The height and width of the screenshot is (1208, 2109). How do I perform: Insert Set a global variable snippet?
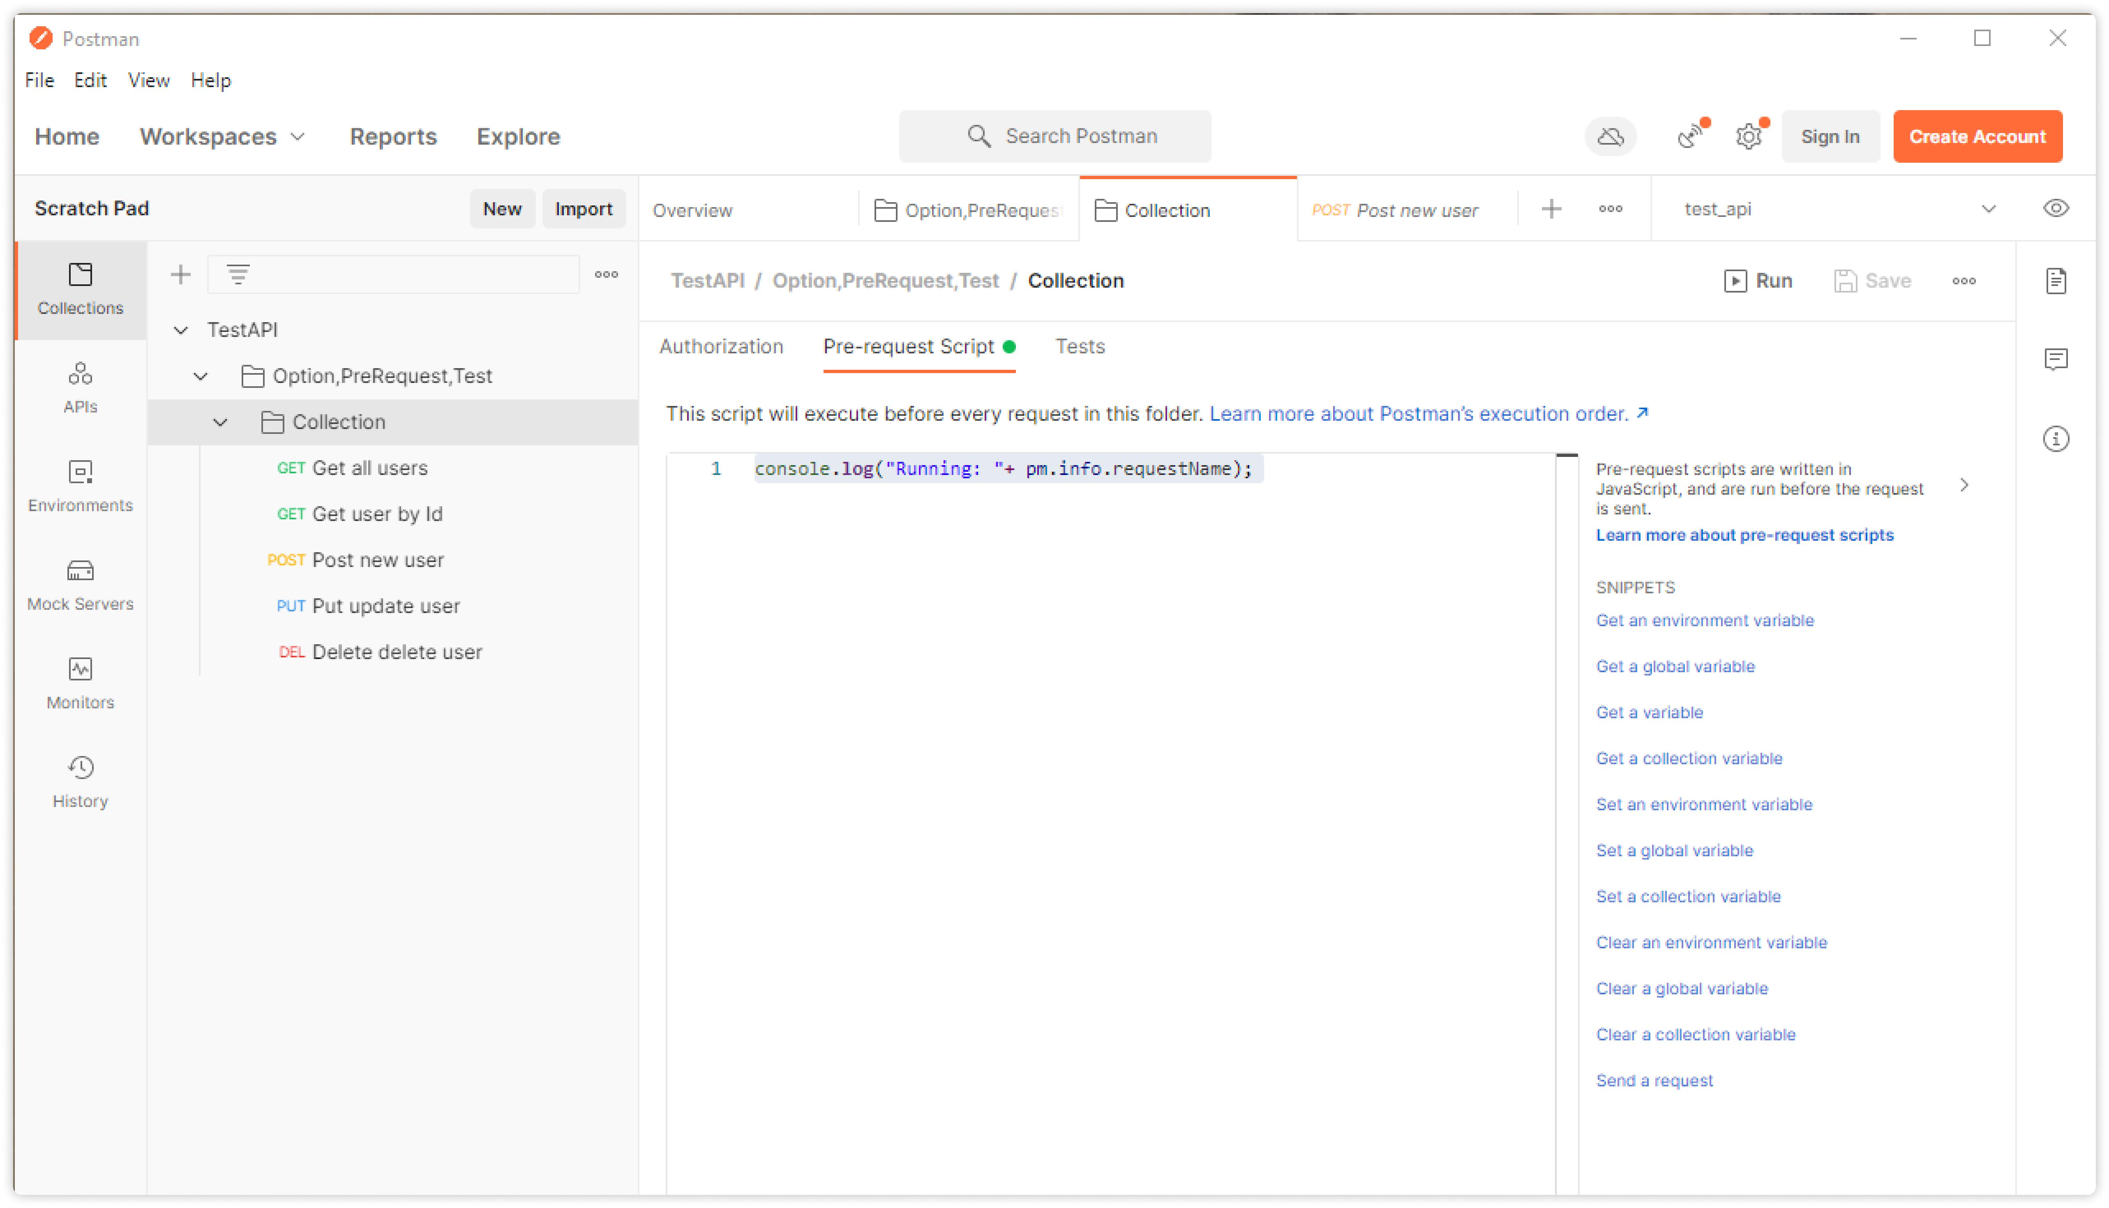1674,851
